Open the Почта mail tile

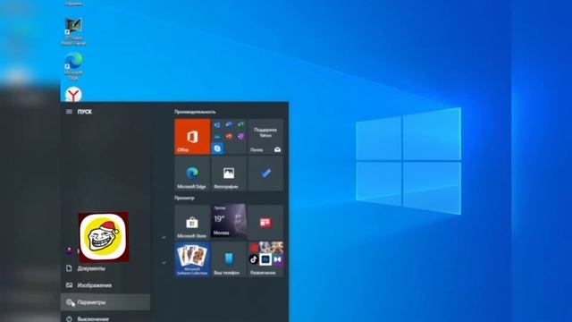tap(265, 137)
